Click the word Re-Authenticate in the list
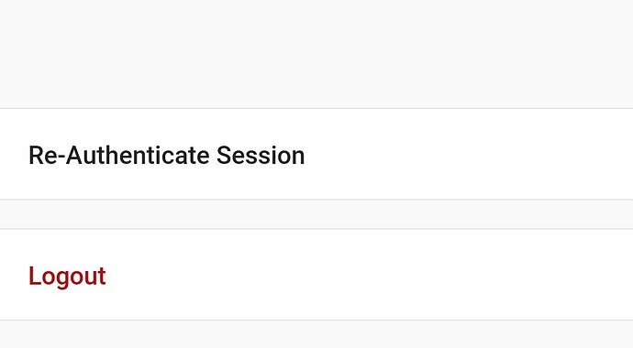Viewport: 633px width, 348px height. tap(119, 156)
